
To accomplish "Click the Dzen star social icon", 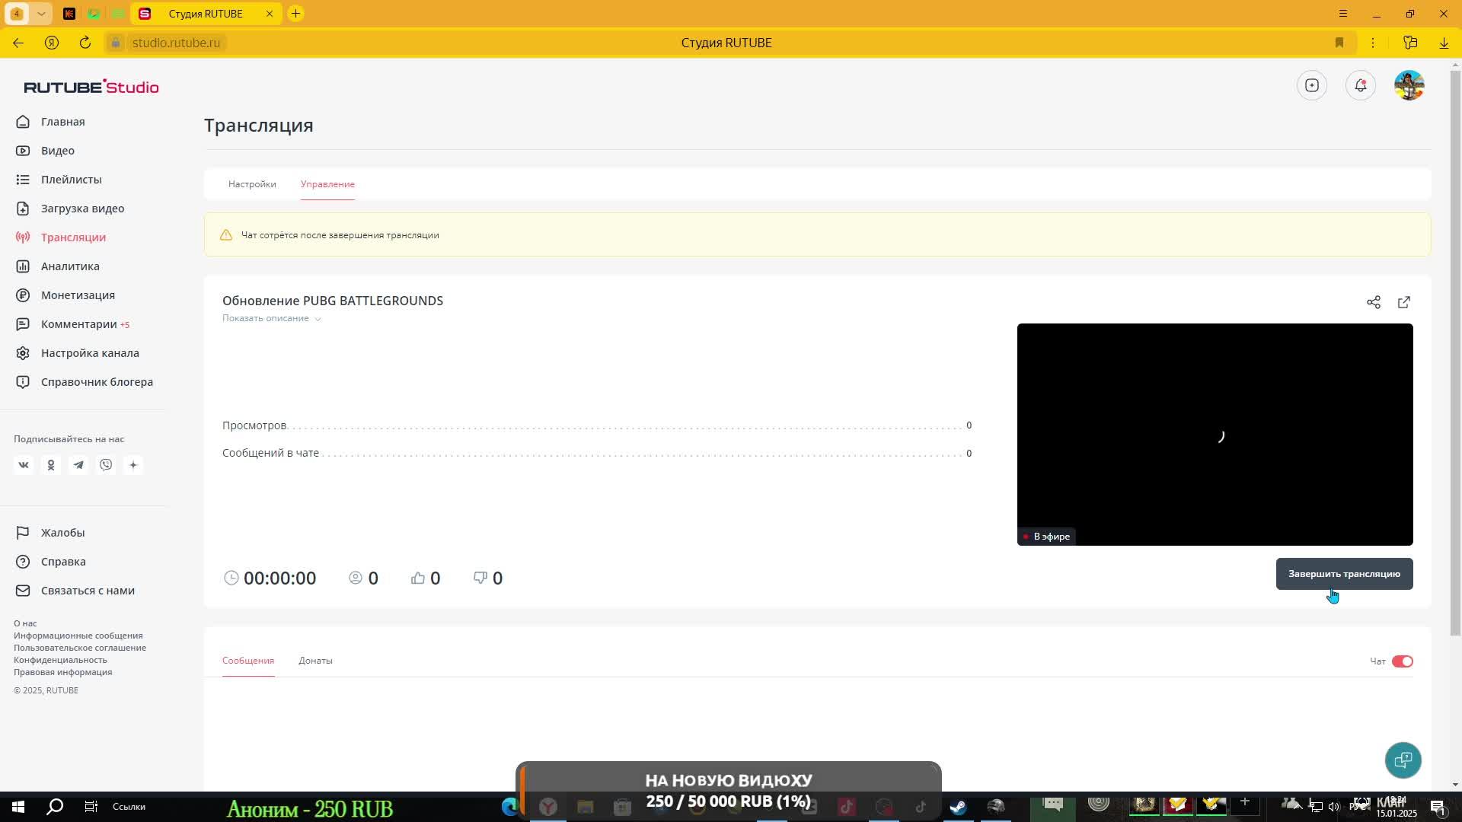I will pyautogui.click(x=133, y=465).
